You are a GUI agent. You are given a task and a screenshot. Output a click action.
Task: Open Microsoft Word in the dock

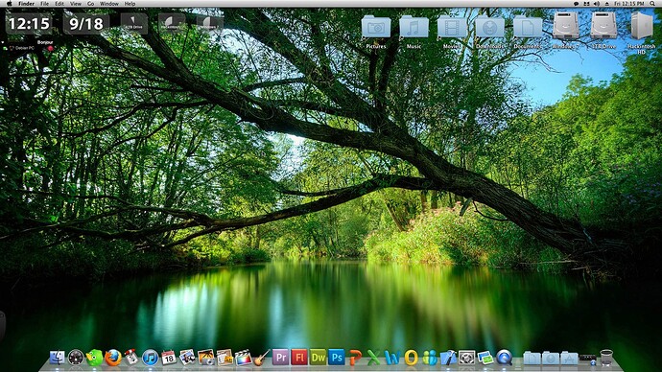click(392, 358)
